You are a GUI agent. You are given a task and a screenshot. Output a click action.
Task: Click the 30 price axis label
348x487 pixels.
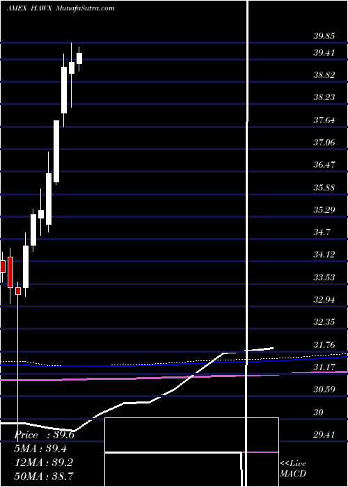coord(319,412)
